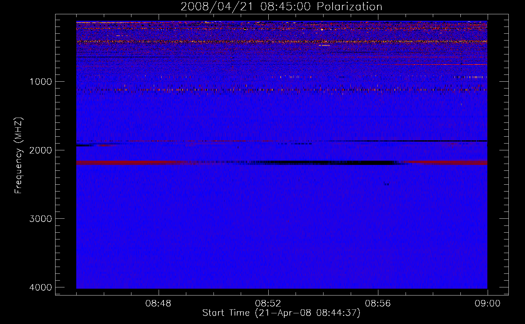Click the '4000' frequency tick label
Screen dimensions: 525x324
pos(41,287)
